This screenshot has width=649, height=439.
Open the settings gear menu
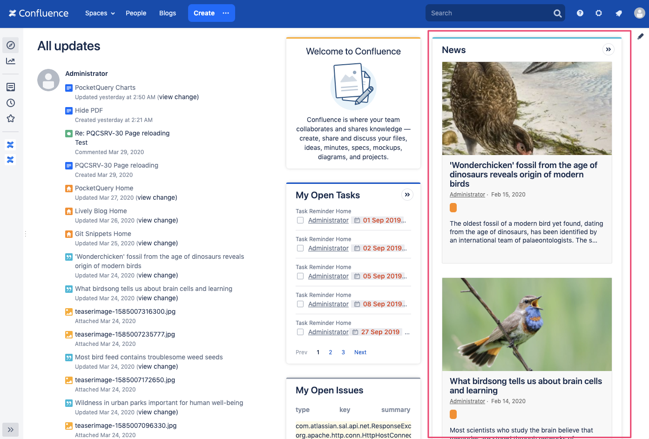coord(599,13)
